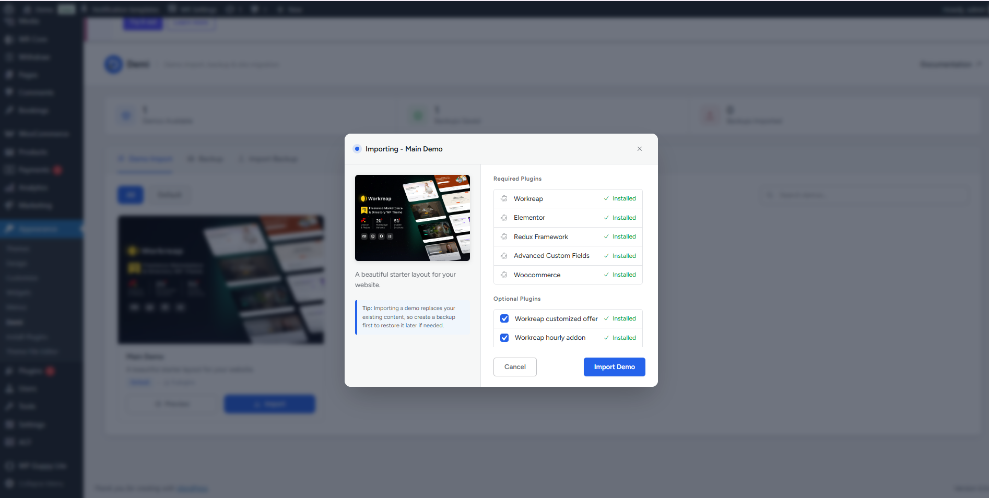Screen dimensions: 989x498
Task: Click the Workreap plugin puzzle icon
Action: pyautogui.click(x=504, y=199)
